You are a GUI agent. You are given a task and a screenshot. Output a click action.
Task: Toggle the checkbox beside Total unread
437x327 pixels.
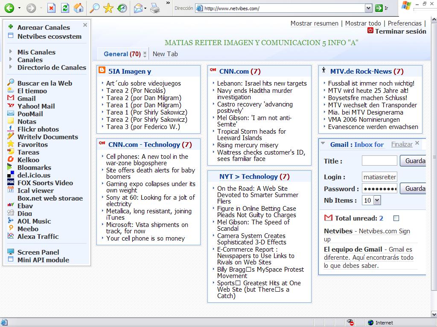point(396,218)
